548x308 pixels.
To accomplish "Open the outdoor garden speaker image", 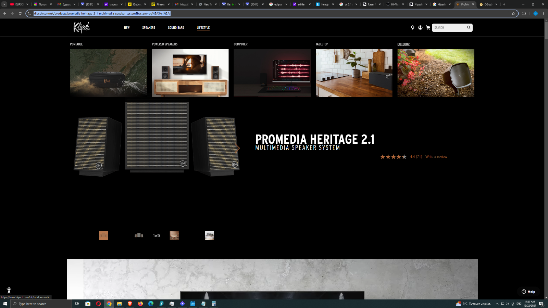I will pyautogui.click(x=436, y=73).
